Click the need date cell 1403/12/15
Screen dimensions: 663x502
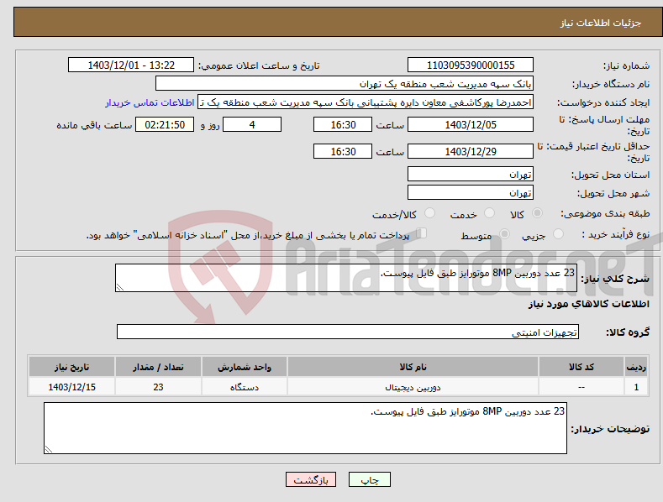point(71,387)
